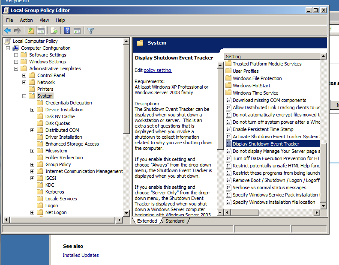The image size is (339, 265).
Task: Click the Forward arrow toolbar icon
Action: tap(17, 31)
